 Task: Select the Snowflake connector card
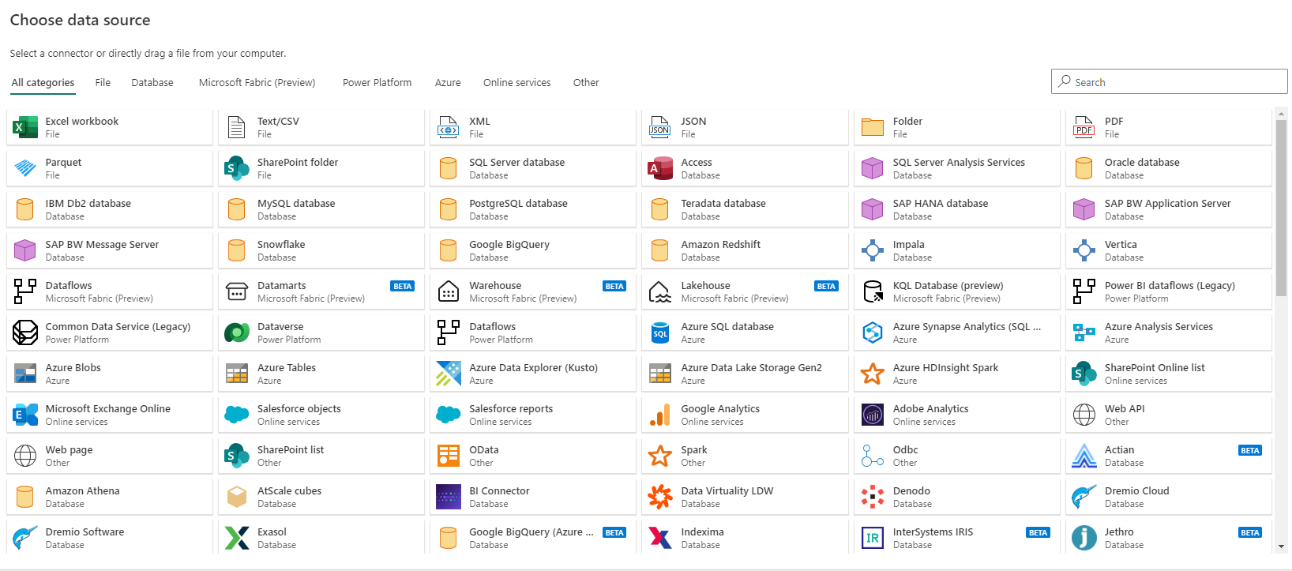321,250
